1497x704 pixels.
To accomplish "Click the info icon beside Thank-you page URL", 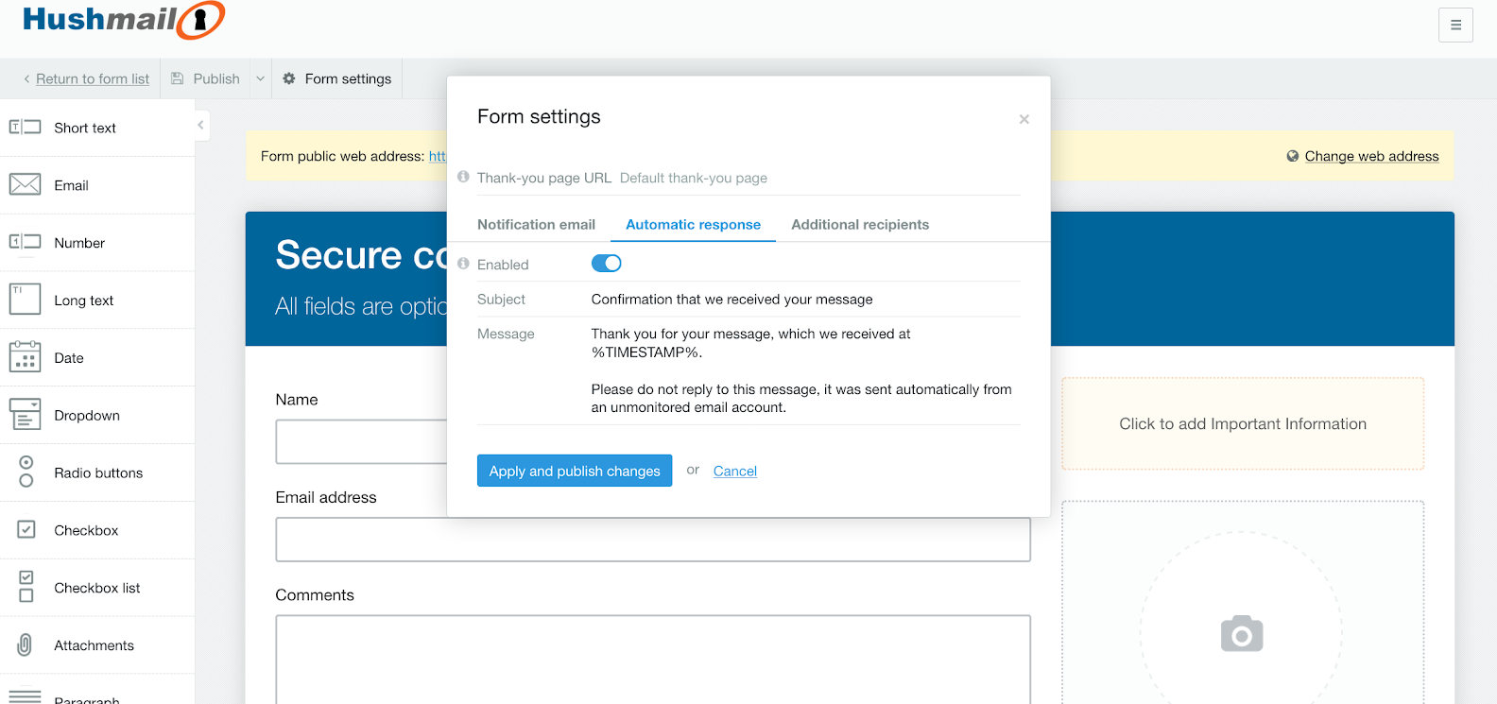I will click(463, 177).
